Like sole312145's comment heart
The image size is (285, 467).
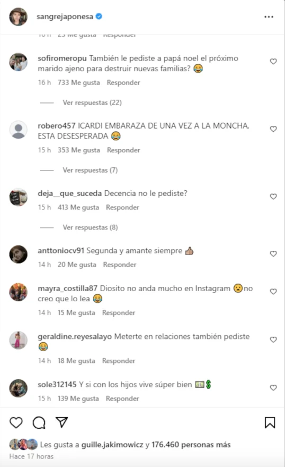click(x=273, y=388)
